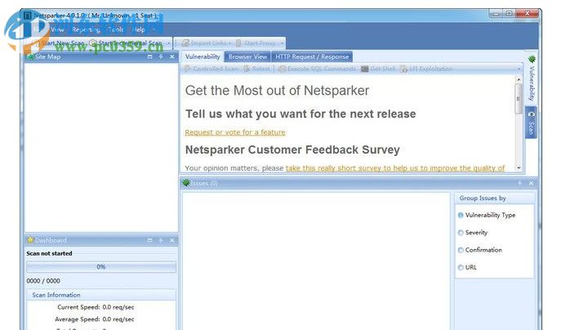Open the View menu
Viewport: 588px width, 330px height.
pos(57,29)
